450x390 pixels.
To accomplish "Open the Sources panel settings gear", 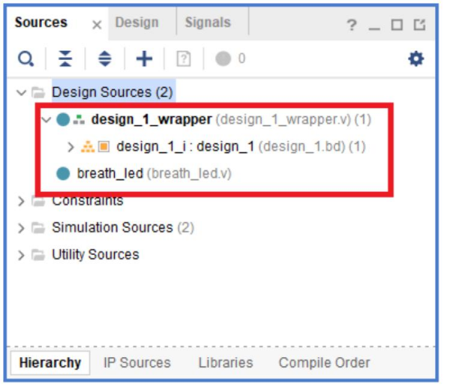I will (415, 58).
